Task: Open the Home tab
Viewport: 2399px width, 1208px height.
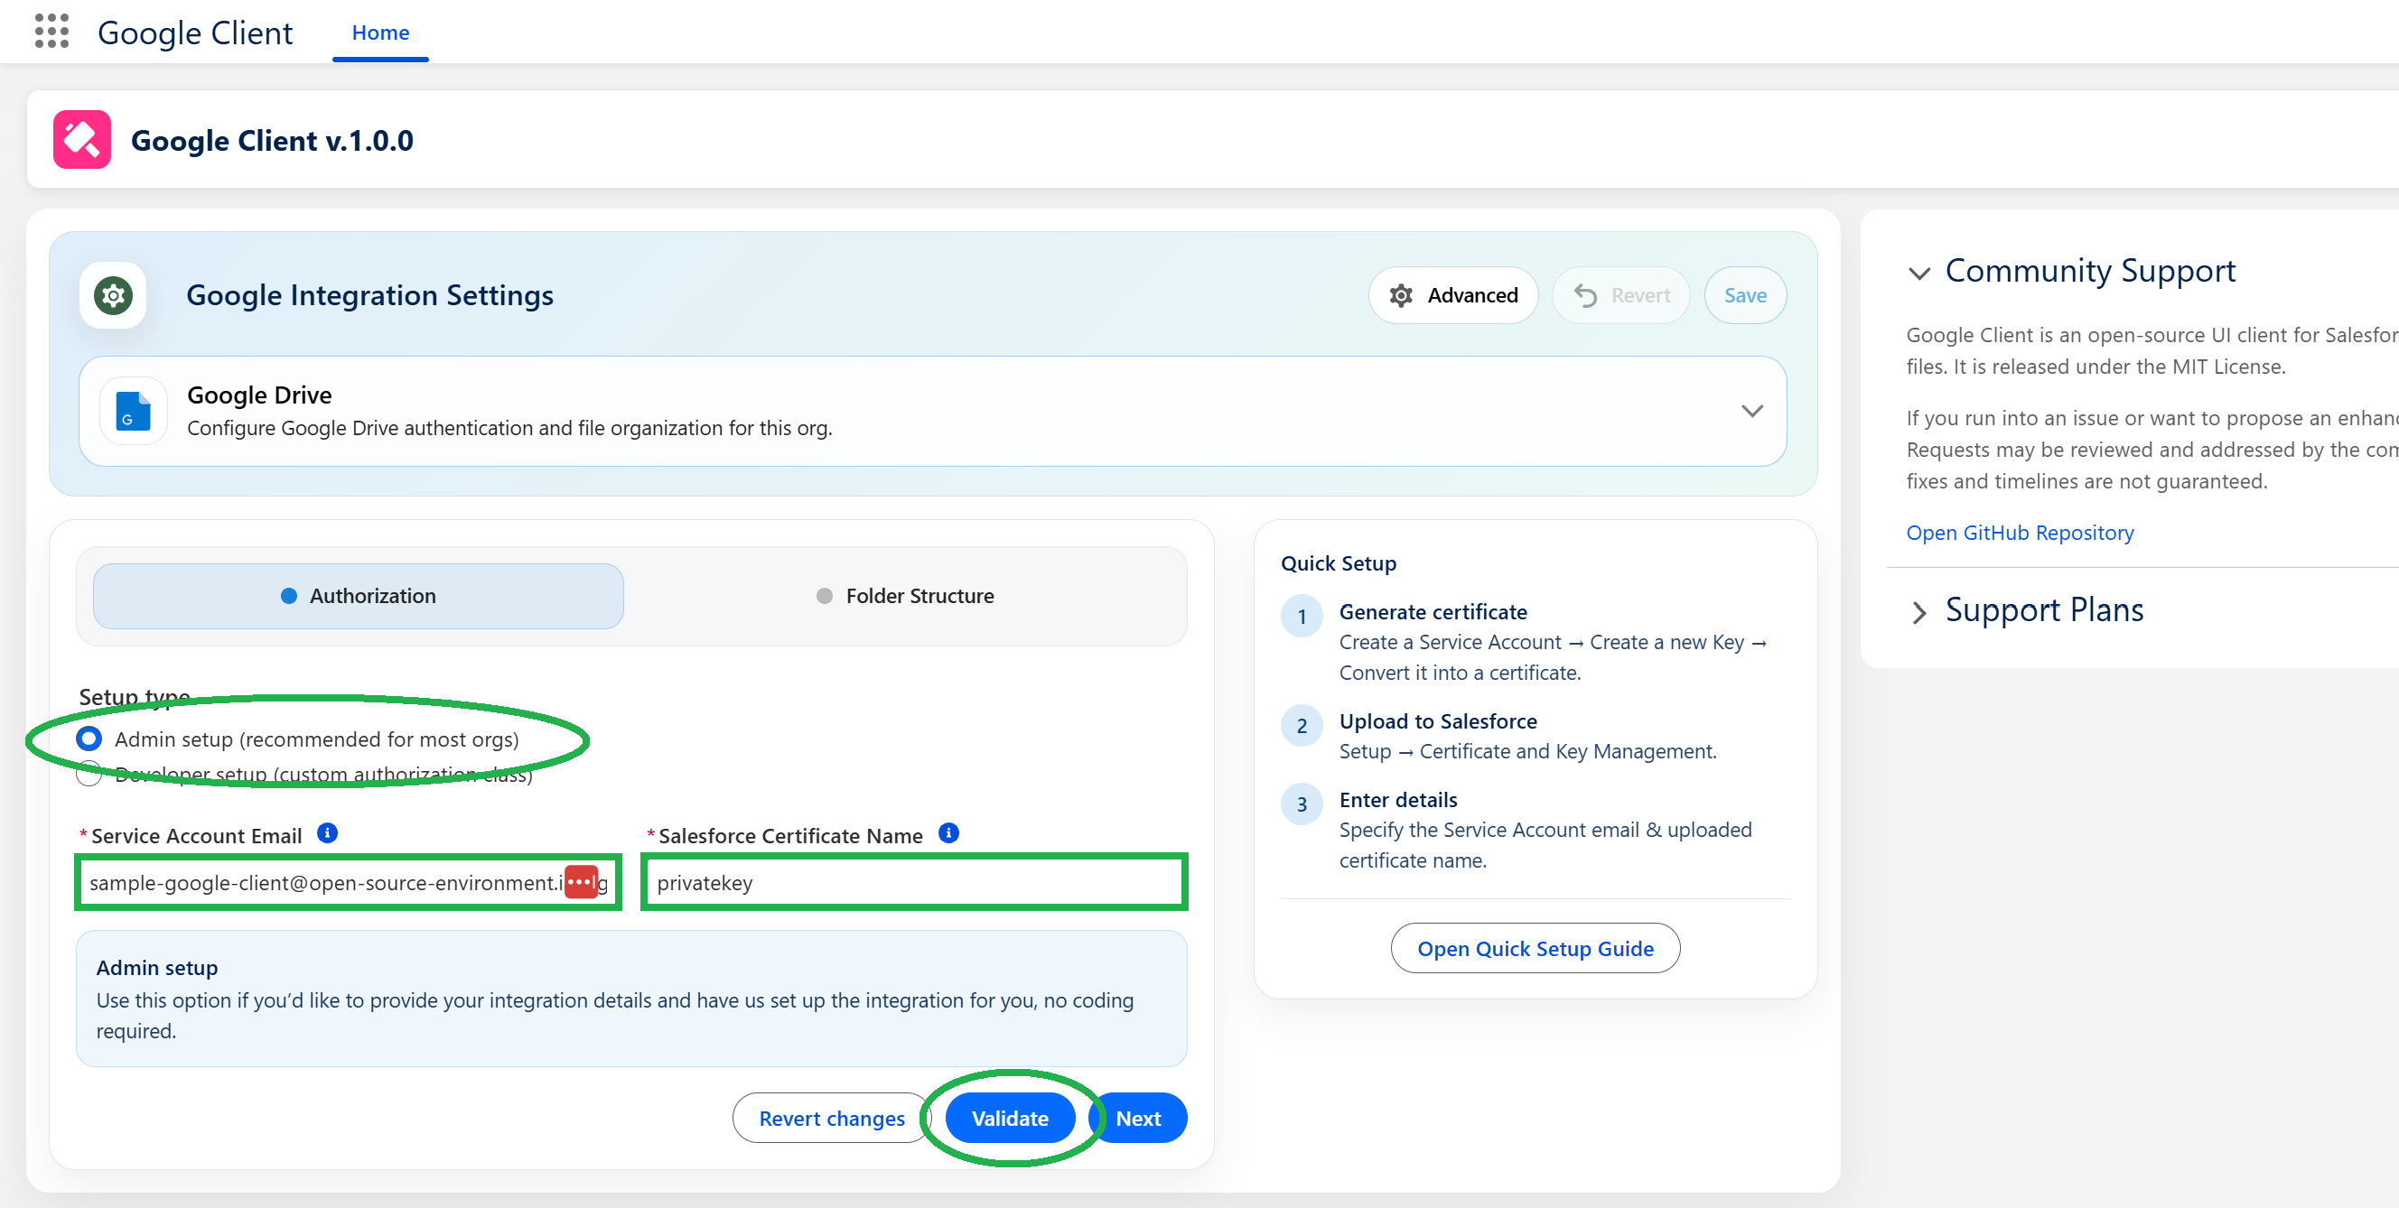Action: 380,33
